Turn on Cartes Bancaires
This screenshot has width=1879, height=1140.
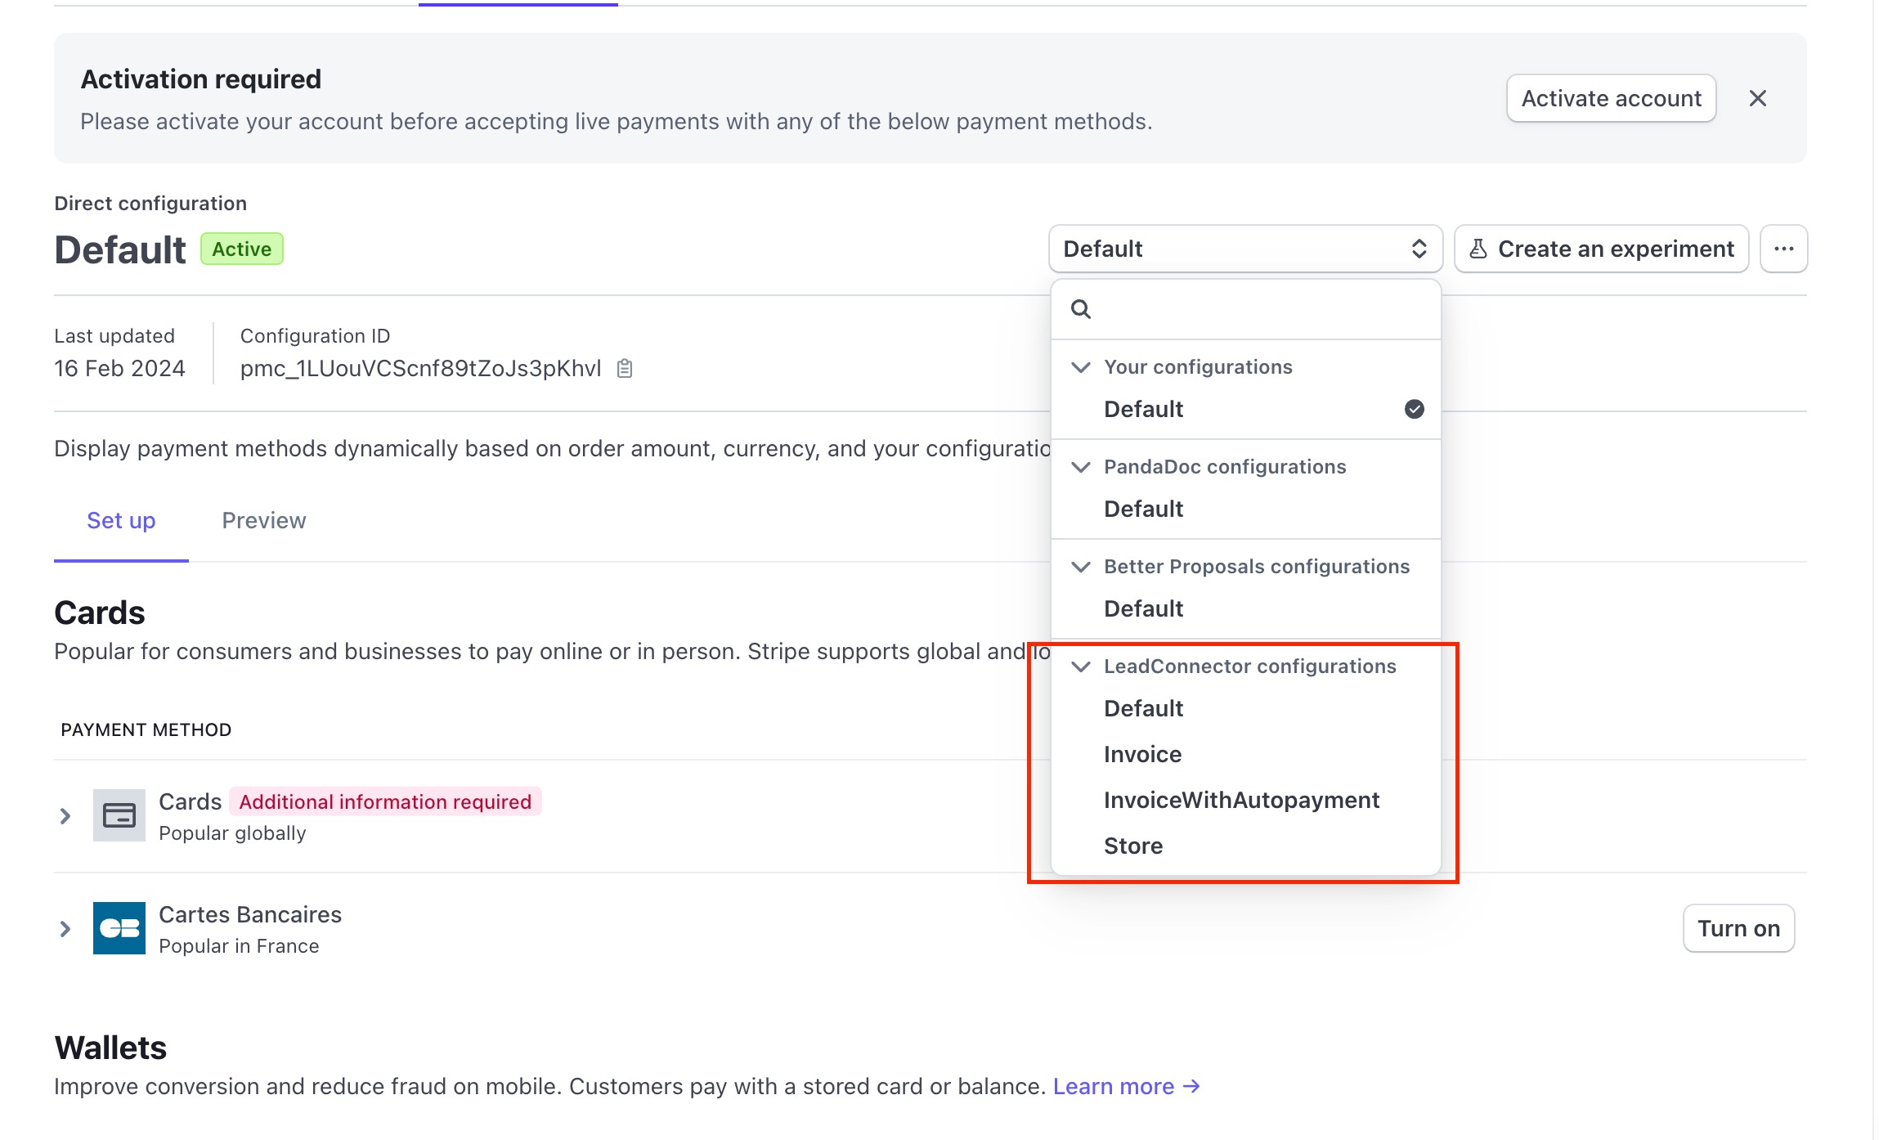tap(1738, 928)
